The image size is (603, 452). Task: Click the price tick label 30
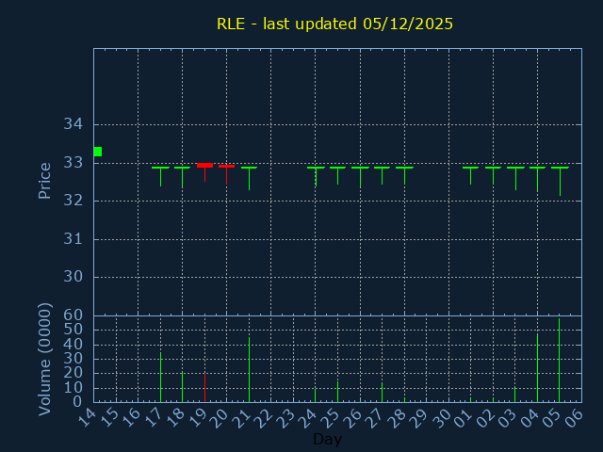73,277
